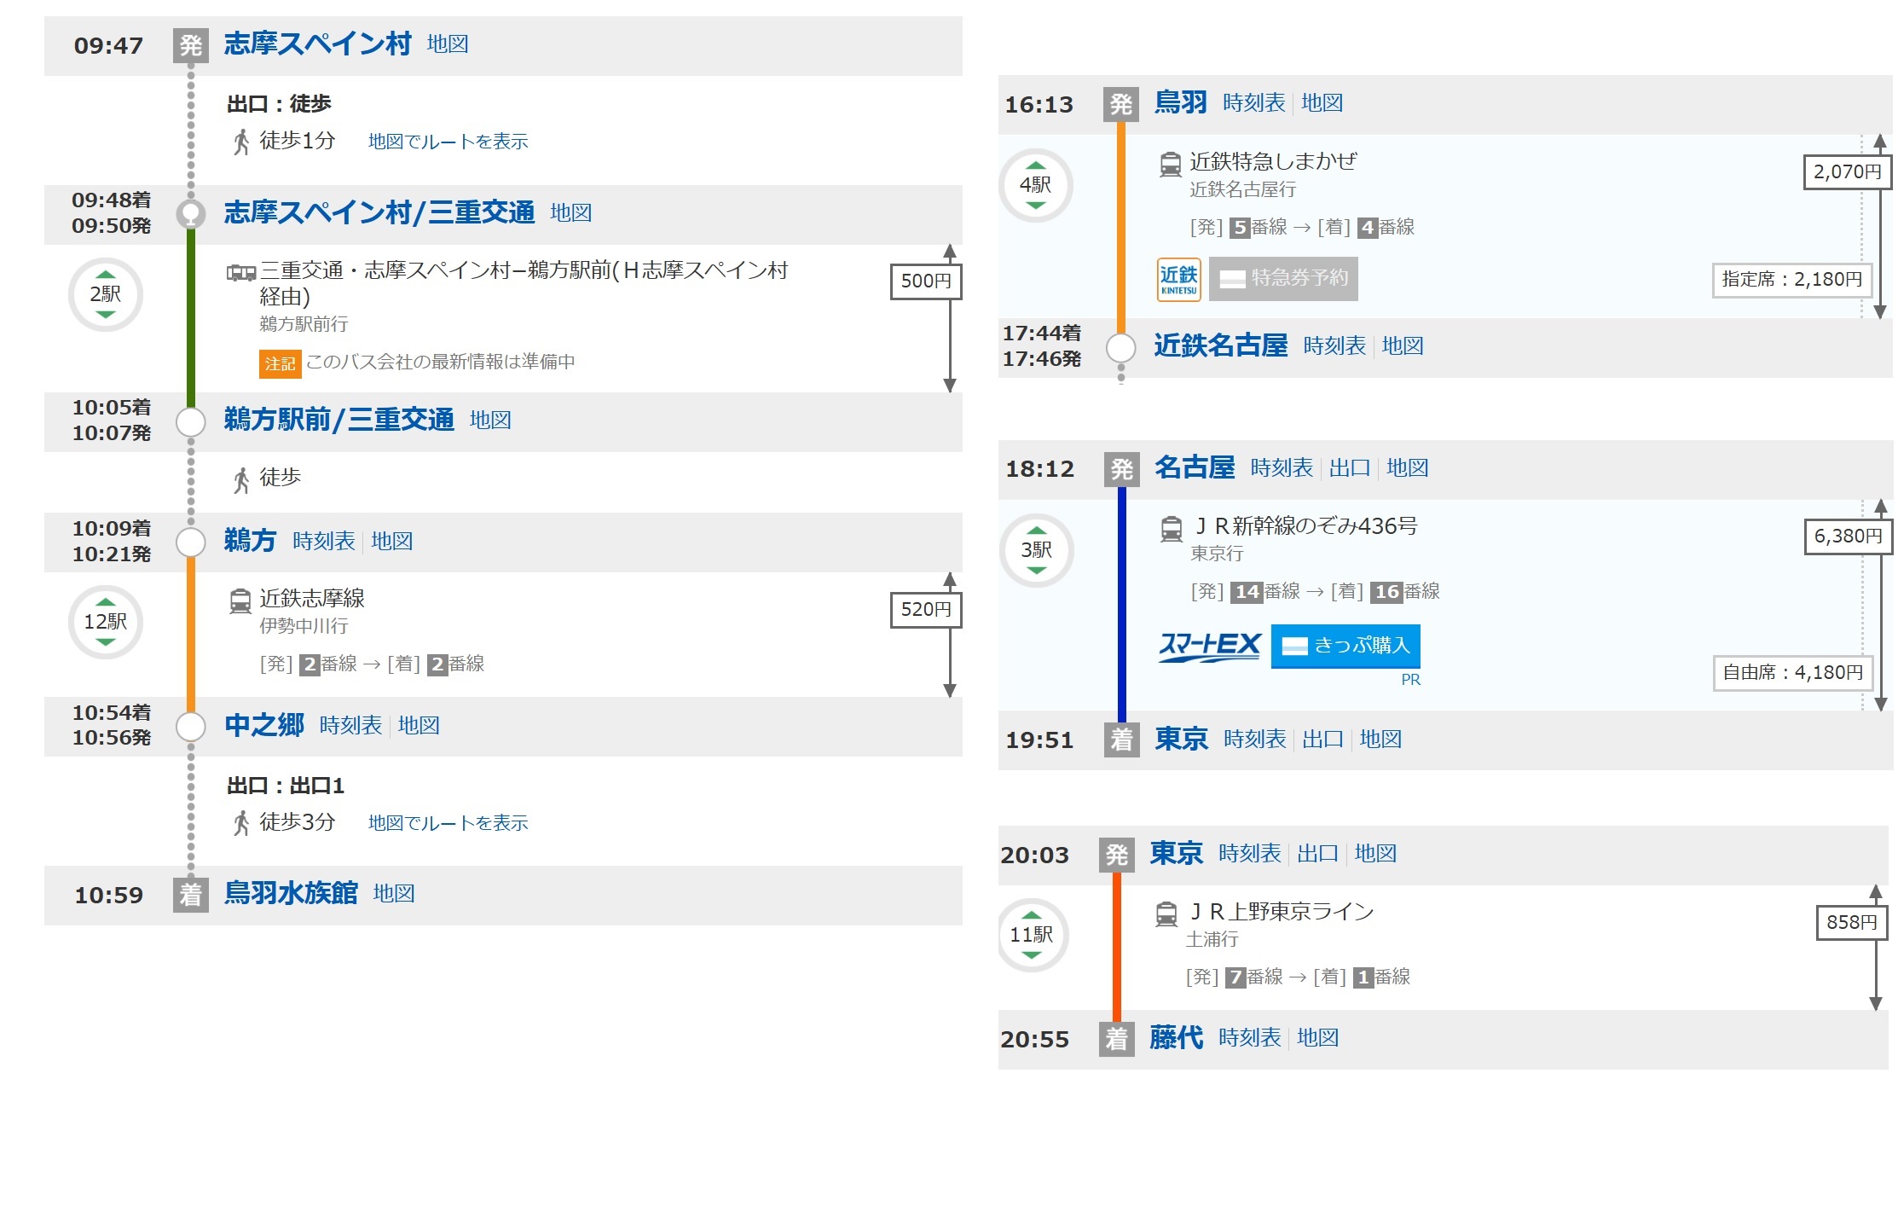This screenshot has height=1224, width=1898.
Task: Click the walking icon next to 徒歩1分
Action: (241, 142)
